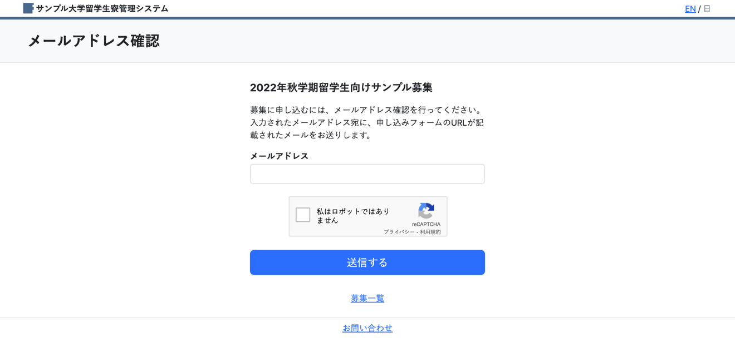Open the reCAPTCHA 利用規約 link

(x=430, y=232)
